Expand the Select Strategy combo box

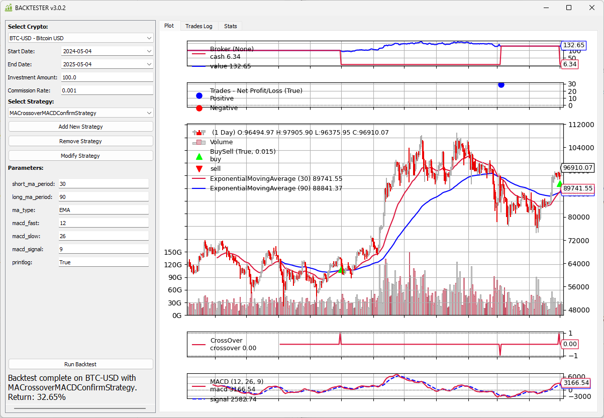click(80, 113)
